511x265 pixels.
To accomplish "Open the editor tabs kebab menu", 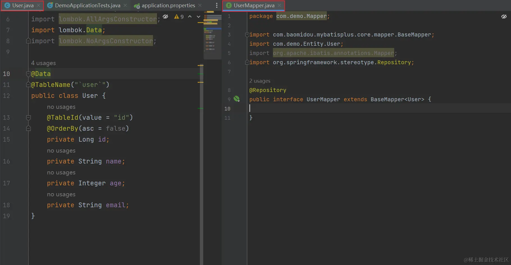I will 216,5.
